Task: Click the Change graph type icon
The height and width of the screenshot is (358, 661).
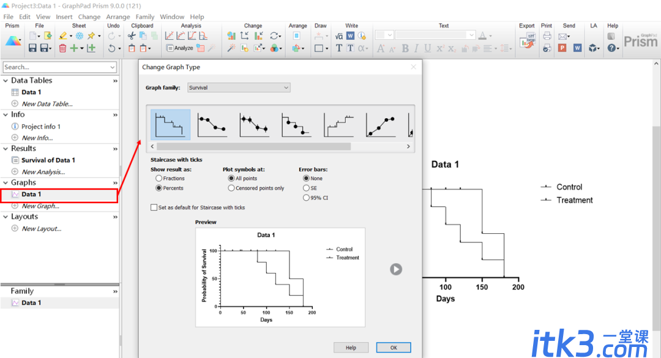Action: click(x=231, y=36)
